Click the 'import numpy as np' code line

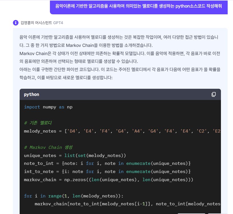click(x=48, y=107)
